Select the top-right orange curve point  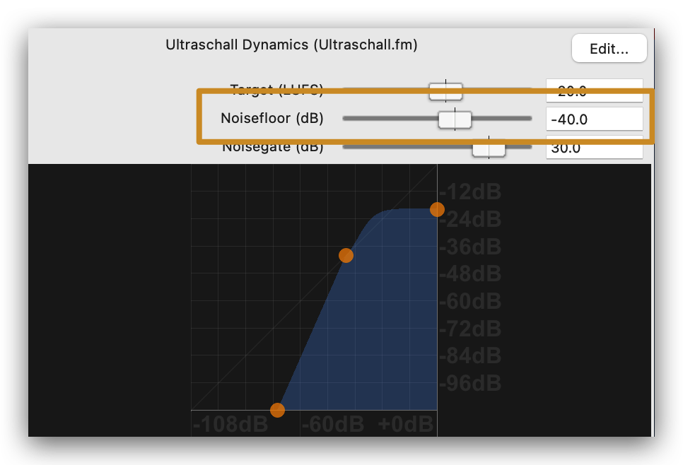click(x=437, y=209)
